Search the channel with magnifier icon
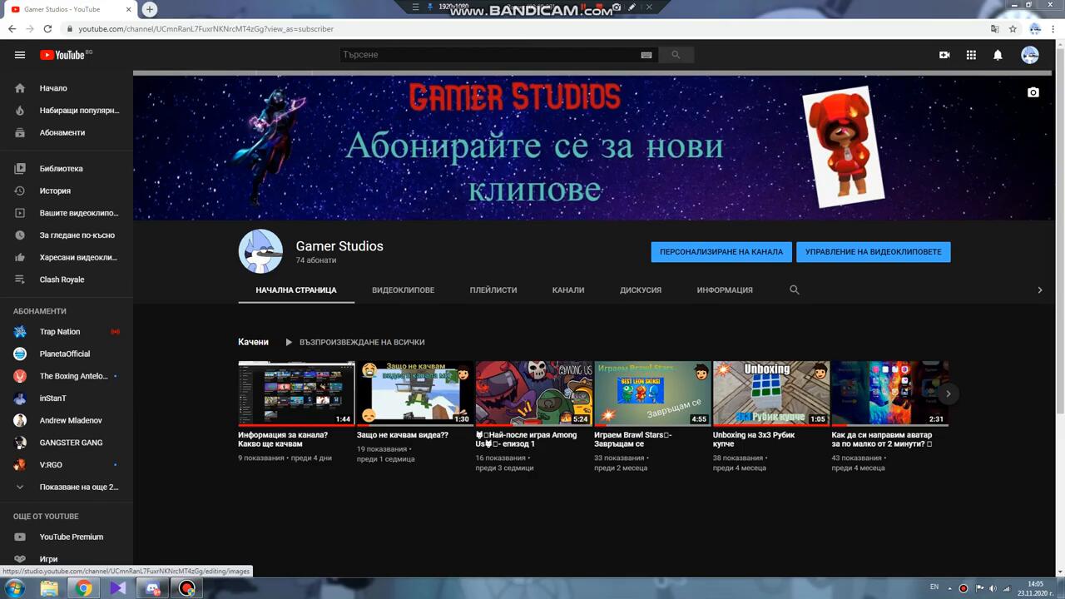1065x599 pixels. coord(794,290)
